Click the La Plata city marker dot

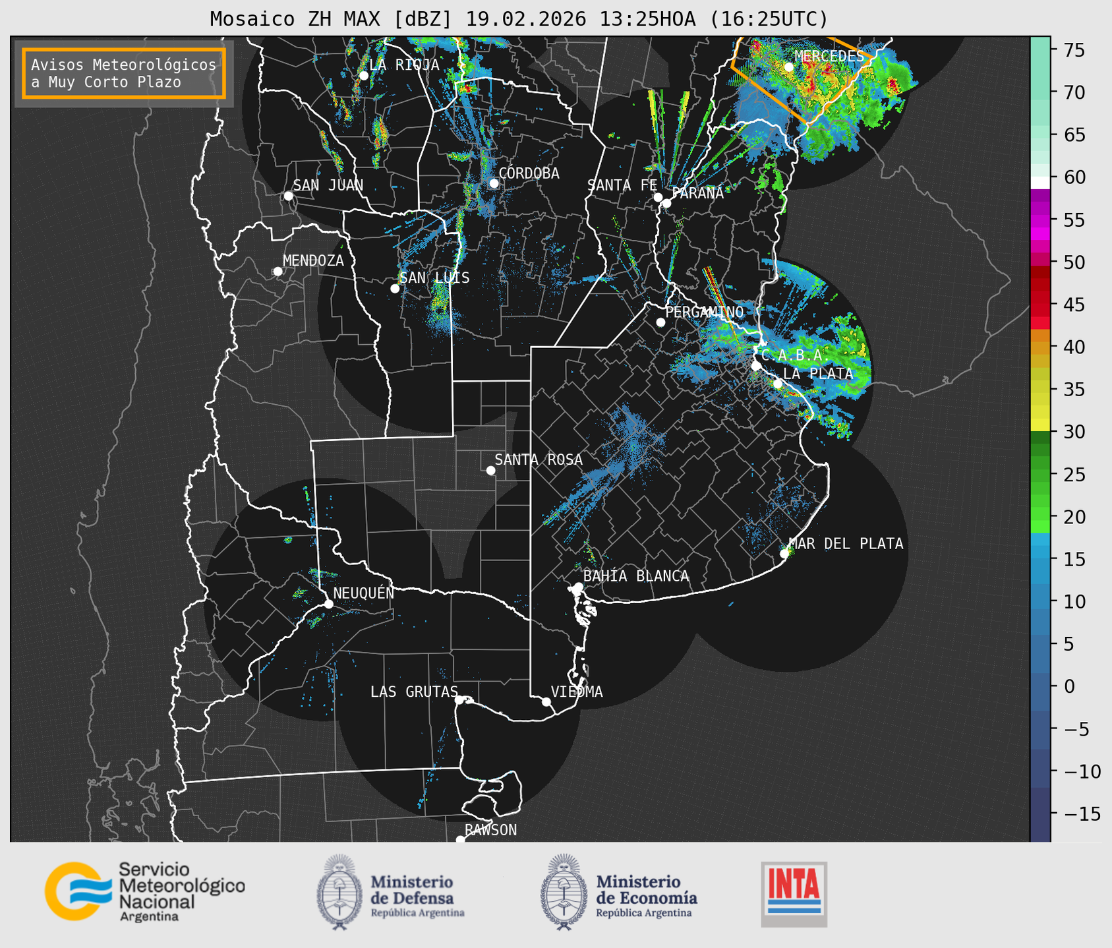[x=778, y=384]
